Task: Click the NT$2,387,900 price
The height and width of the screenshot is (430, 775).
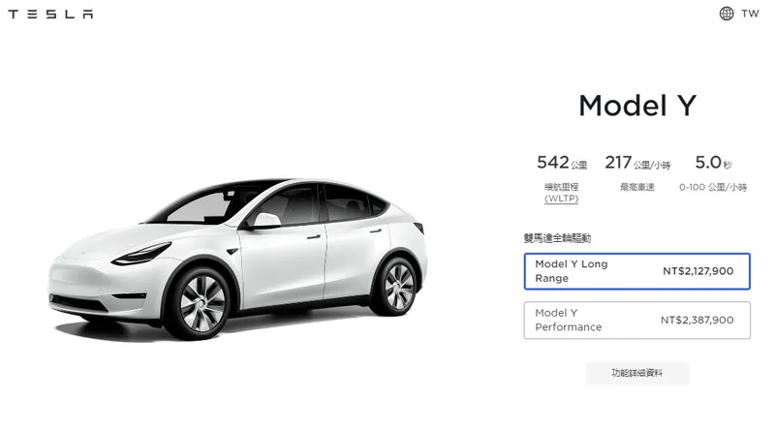Action: click(697, 321)
